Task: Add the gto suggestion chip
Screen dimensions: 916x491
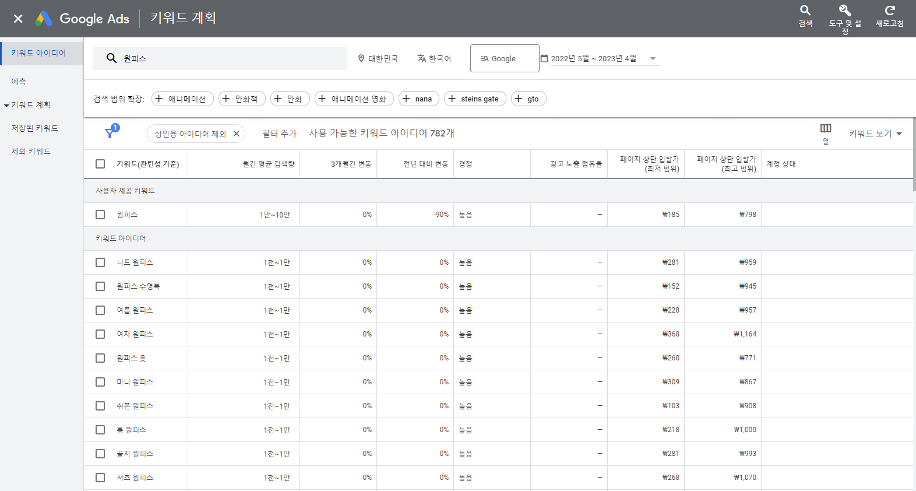Action: 529,99
